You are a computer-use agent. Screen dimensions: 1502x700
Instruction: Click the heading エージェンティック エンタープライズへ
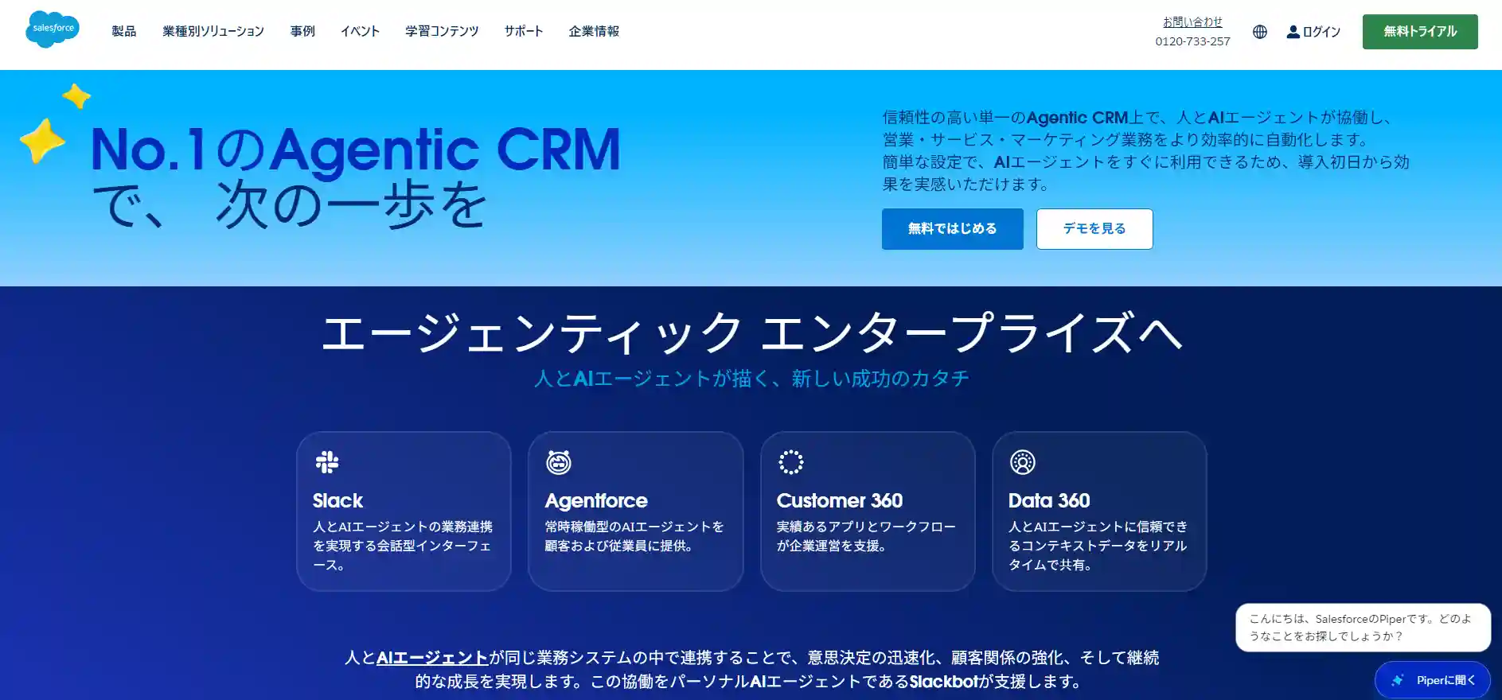pos(751,332)
